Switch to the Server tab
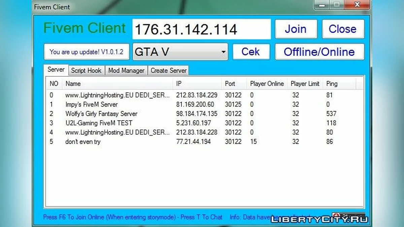404x227 pixels. pos(56,70)
